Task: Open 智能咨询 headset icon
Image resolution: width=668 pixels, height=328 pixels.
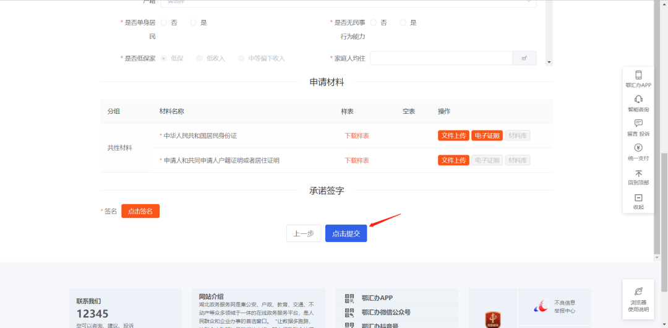Action: [638, 100]
